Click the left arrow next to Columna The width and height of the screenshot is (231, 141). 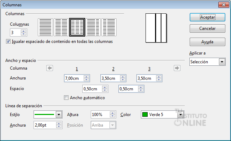tap(50, 68)
